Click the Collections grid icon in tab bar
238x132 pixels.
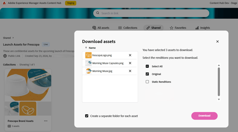[x=120, y=28]
